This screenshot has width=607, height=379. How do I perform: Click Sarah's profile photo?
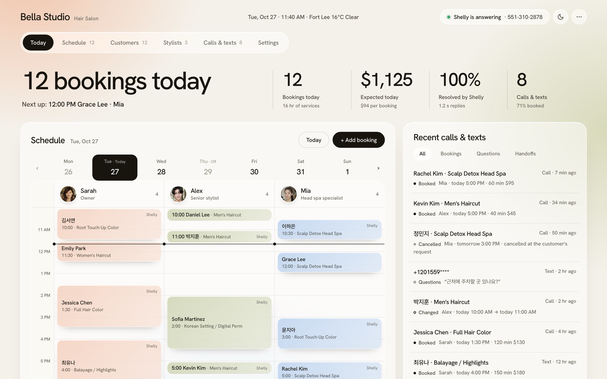pos(68,194)
